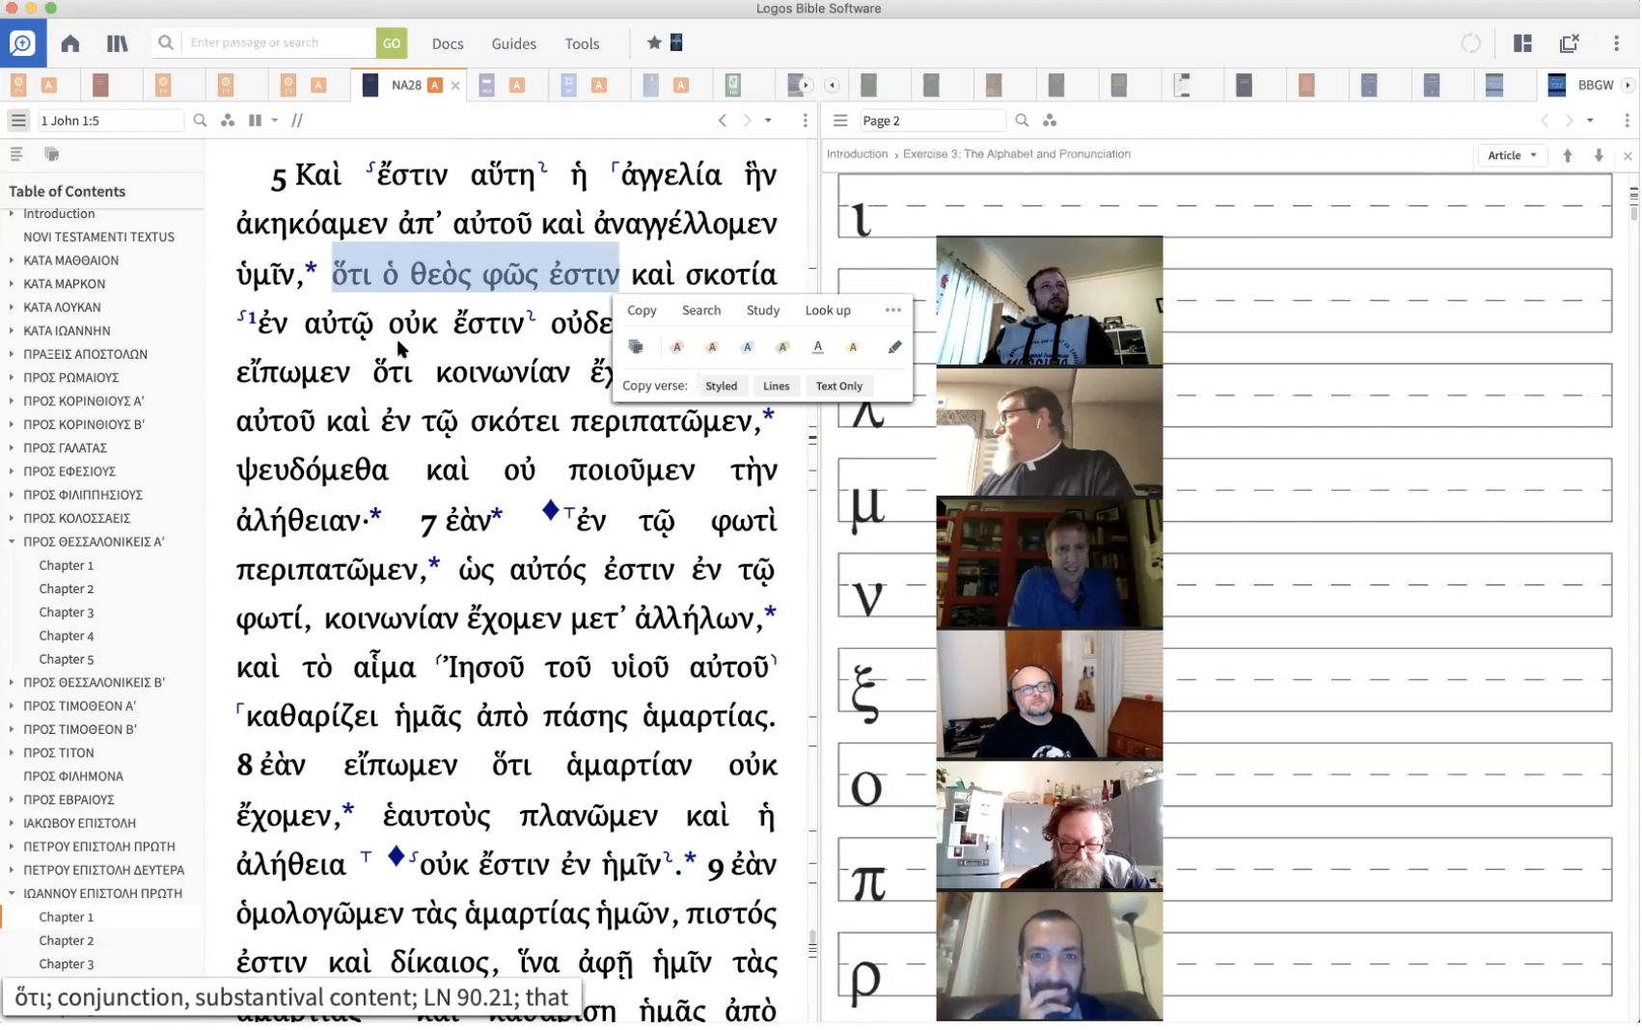The height and width of the screenshot is (1030, 1642).
Task: Open NA28 panel kebab menu
Action: 805,121
